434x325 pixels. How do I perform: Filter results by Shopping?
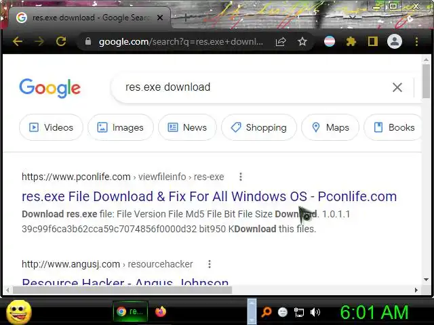[259, 127]
